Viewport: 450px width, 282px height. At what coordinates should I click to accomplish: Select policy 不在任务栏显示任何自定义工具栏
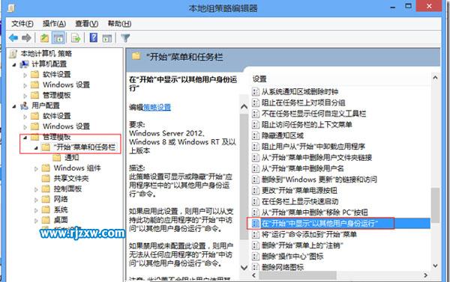tap(313, 114)
